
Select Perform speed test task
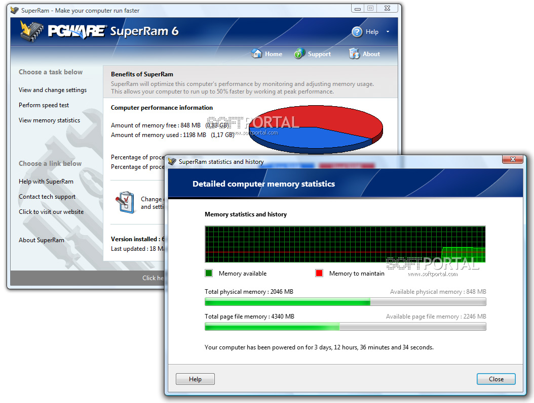point(44,105)
